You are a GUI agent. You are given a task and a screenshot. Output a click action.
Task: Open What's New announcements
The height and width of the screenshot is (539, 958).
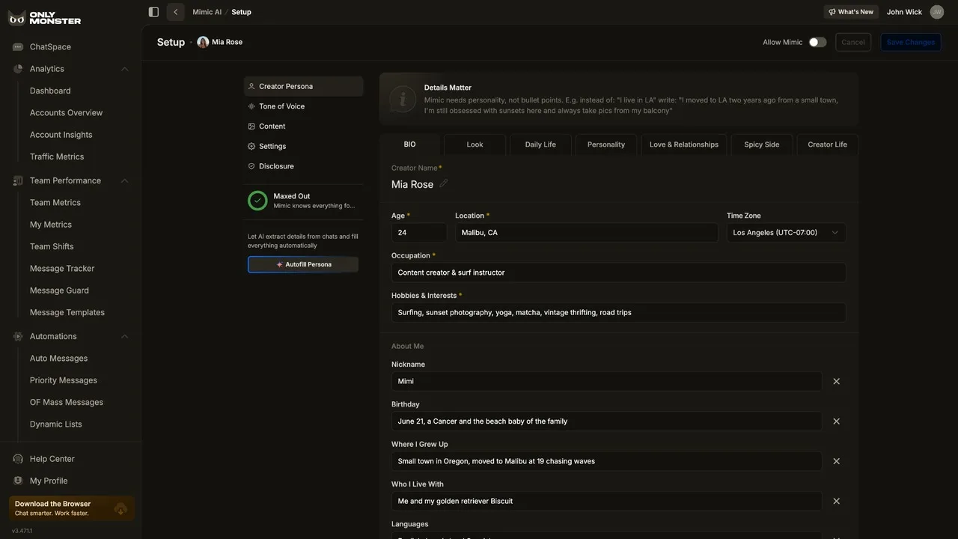pyautogui.click(x=851, y=12)
